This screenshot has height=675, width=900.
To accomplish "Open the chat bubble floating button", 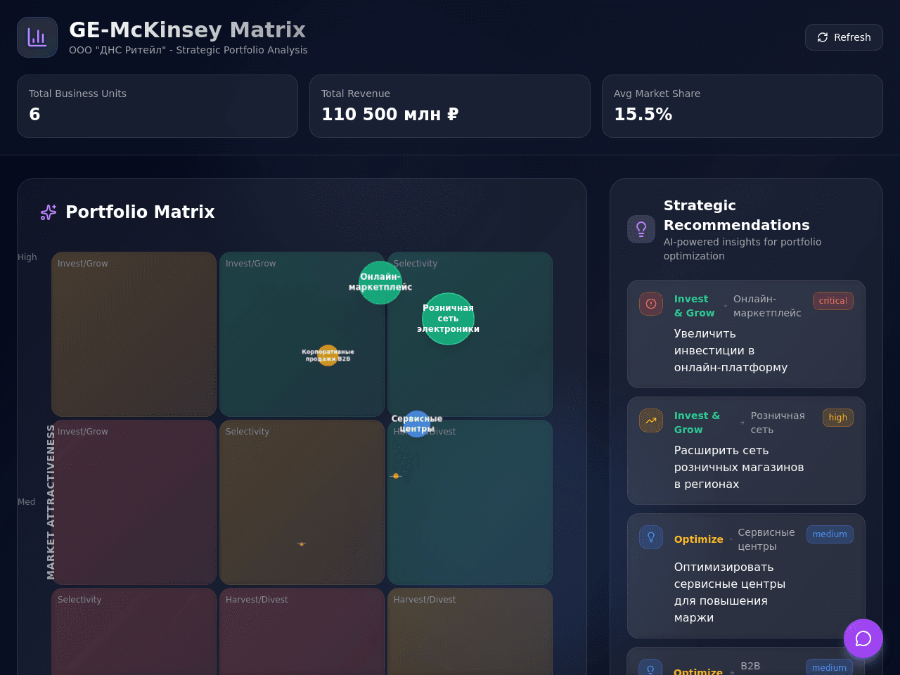I will (x=863, y=638).
